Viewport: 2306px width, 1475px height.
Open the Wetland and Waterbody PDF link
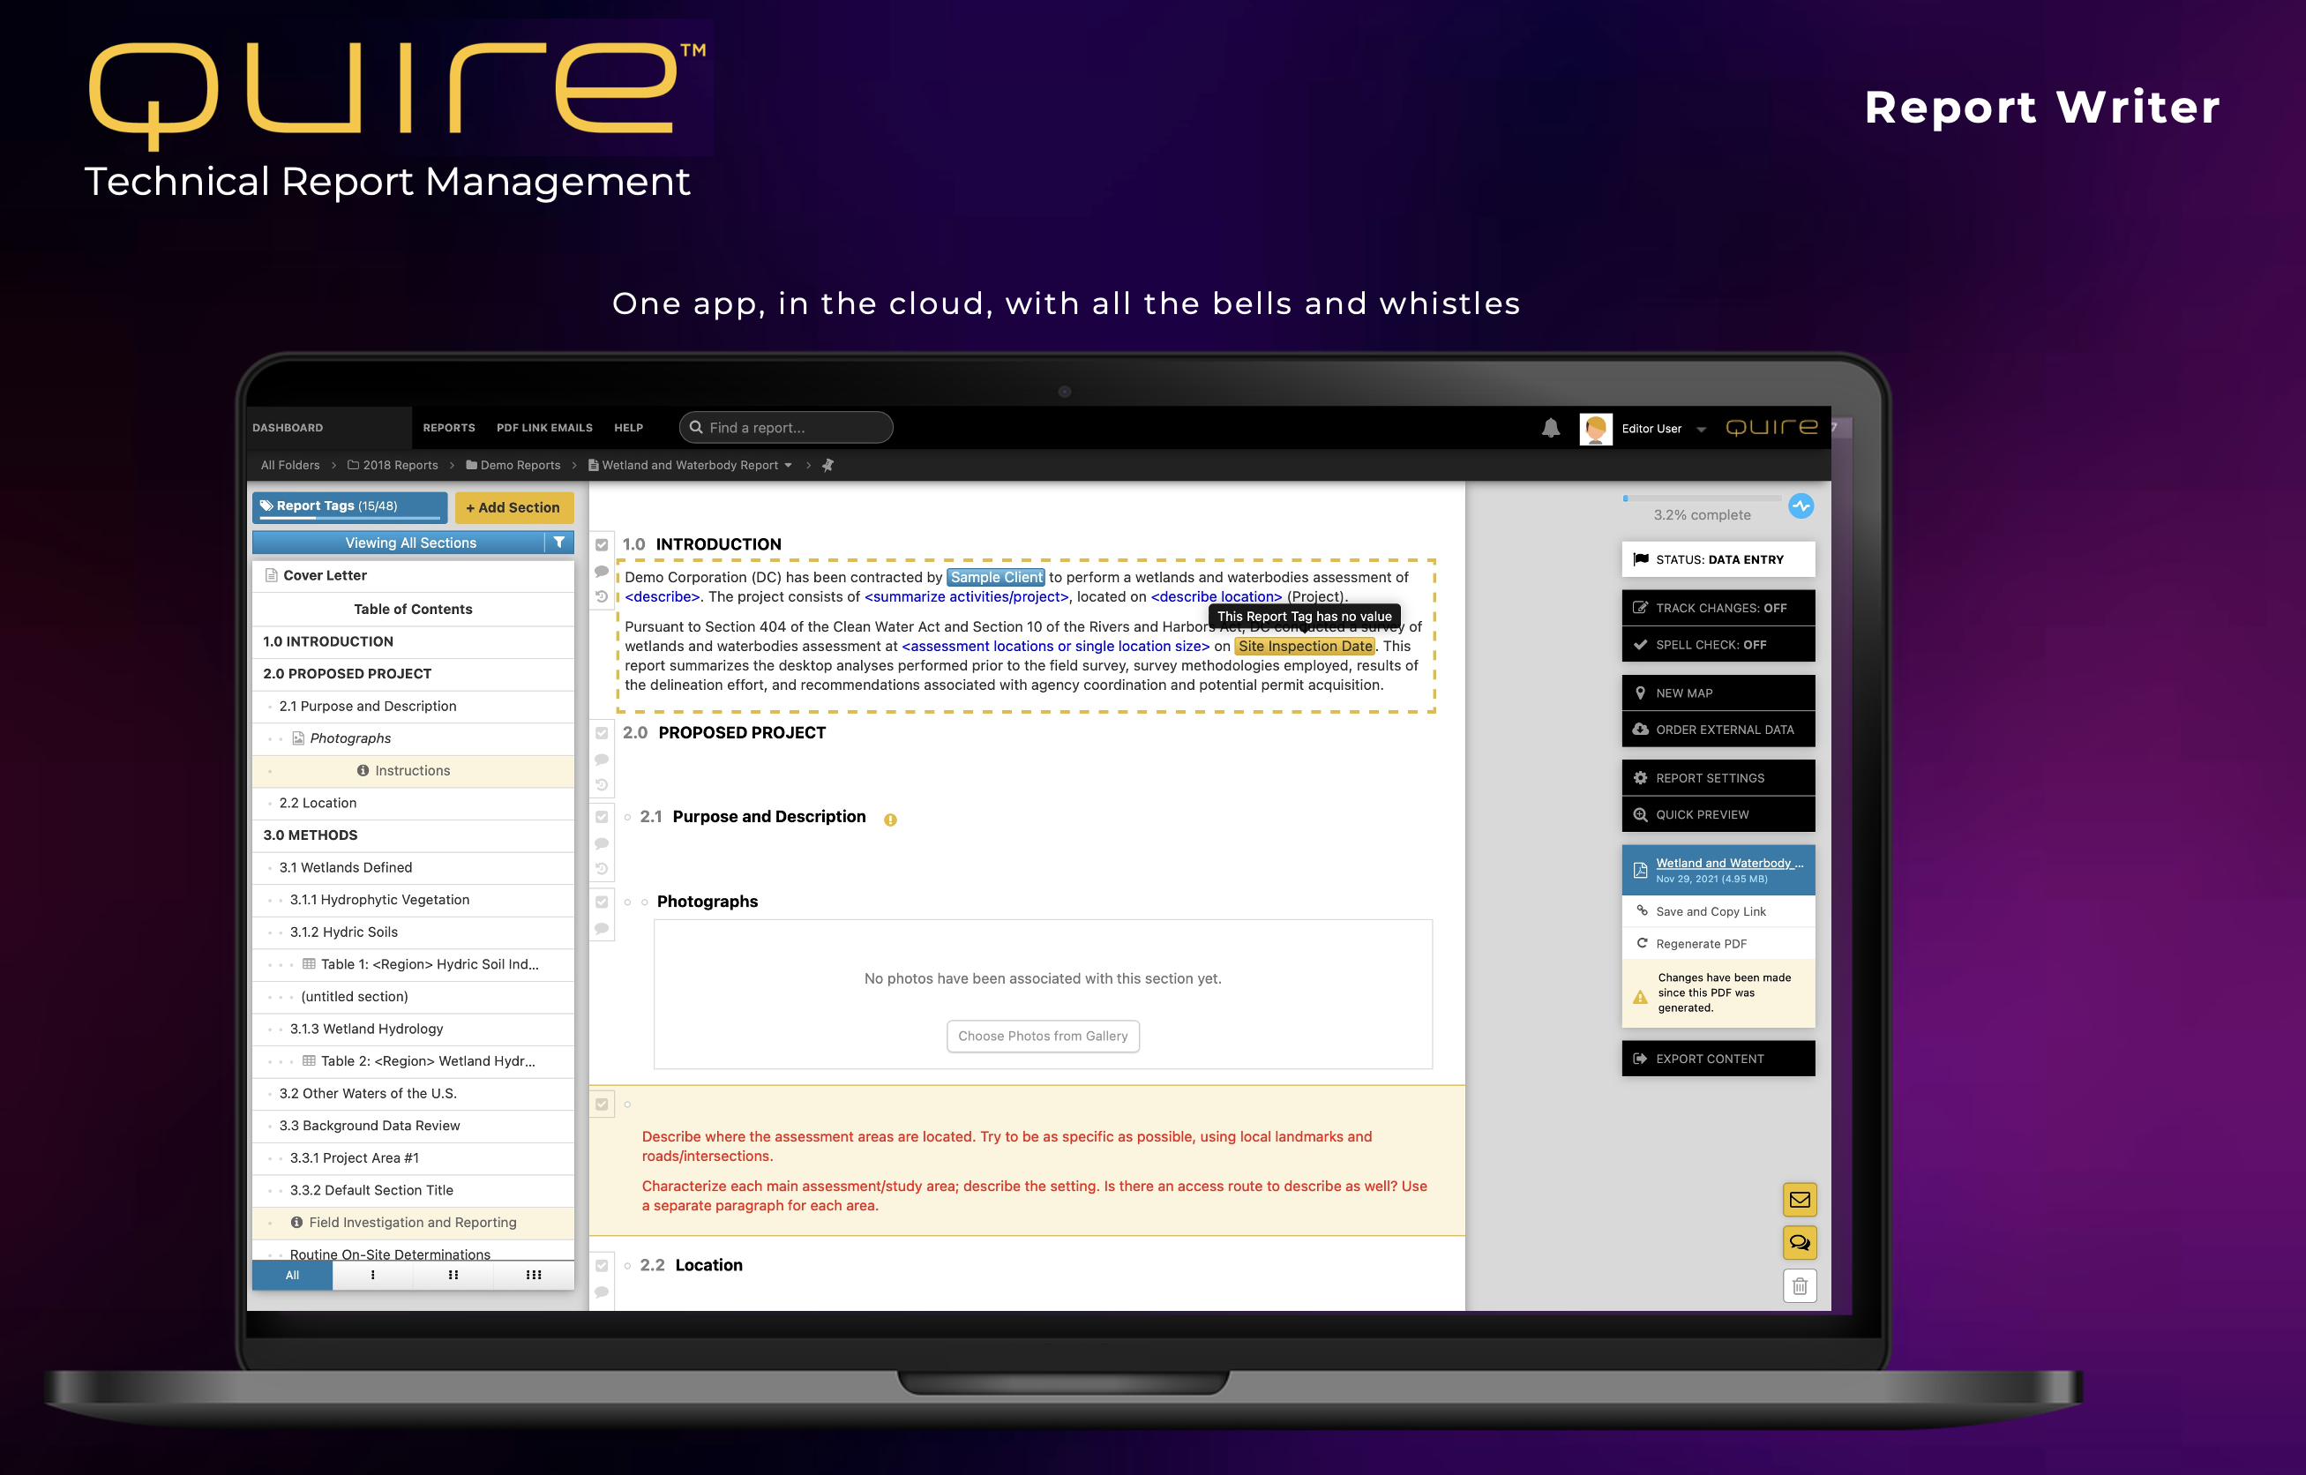click(1729, 863)
